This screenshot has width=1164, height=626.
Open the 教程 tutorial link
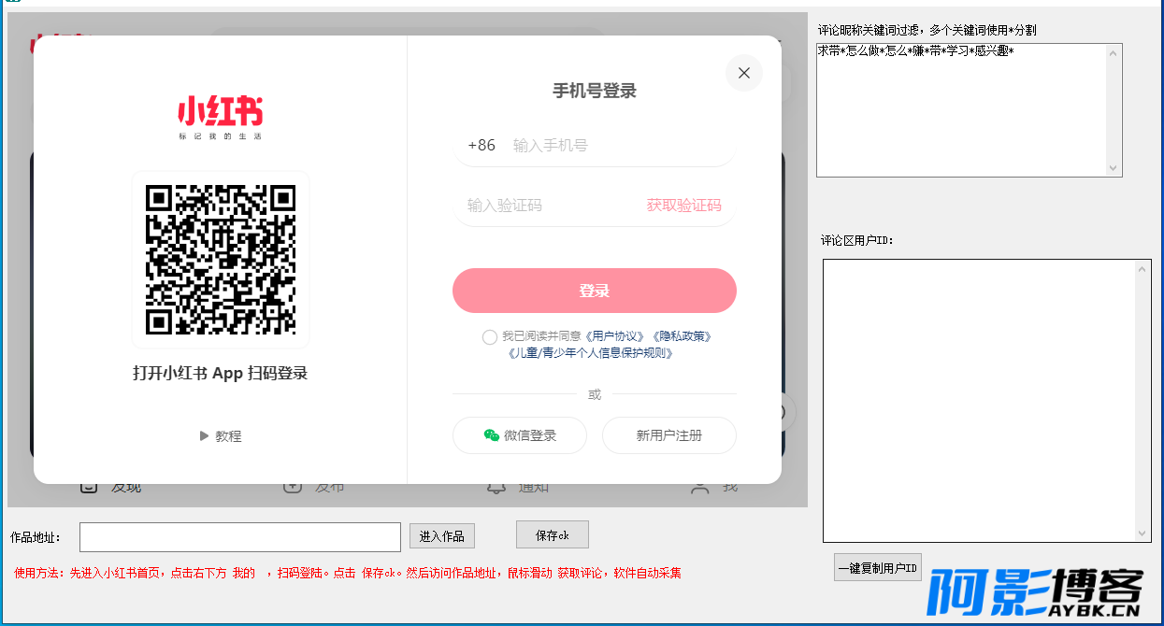[228, 436]
